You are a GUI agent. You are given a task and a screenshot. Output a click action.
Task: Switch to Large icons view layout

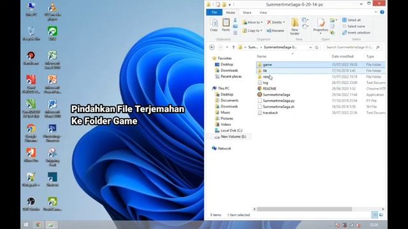(x=381, y=215)
